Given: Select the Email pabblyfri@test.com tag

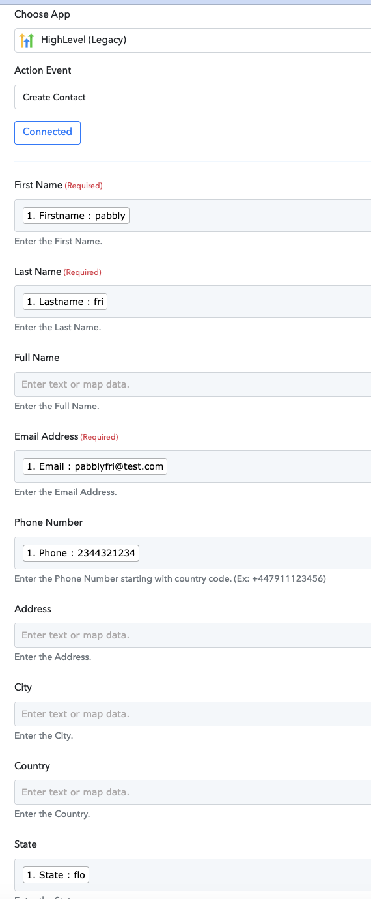Looking at the screenshot, I should click(x=95, y=466).
